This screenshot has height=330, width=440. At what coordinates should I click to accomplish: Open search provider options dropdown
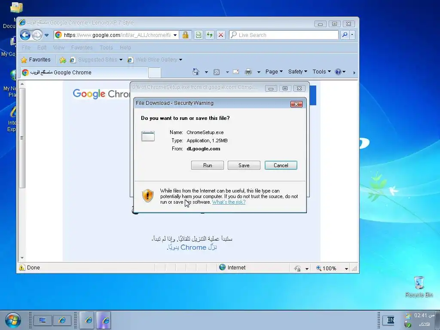pyautogui.click(x=352, y=35)
